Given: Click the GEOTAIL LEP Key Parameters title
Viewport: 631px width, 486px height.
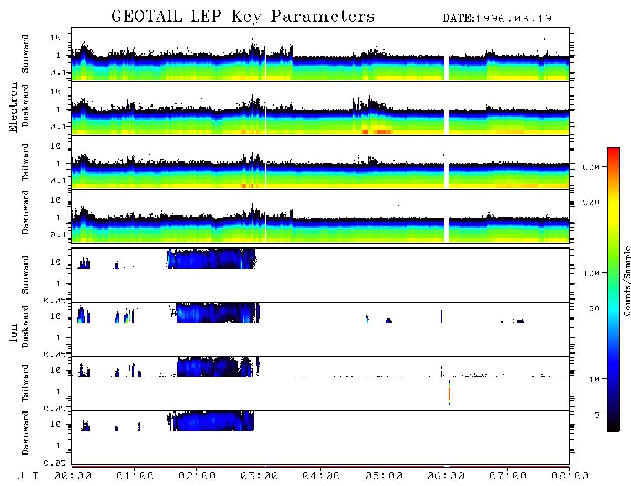Looking at the screenshot, I should click(x=243, y=17).
